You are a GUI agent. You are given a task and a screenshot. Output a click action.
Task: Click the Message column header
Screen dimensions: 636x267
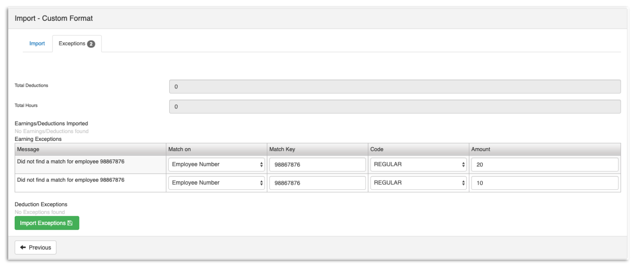click(x=28, y=149)
